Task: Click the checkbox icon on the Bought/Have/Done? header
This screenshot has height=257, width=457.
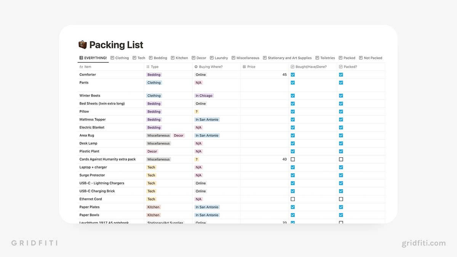Action: [292, 66]
